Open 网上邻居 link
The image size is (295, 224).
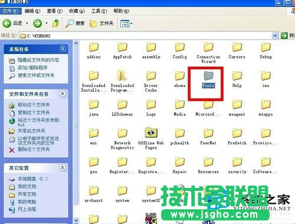click(27, 209)
